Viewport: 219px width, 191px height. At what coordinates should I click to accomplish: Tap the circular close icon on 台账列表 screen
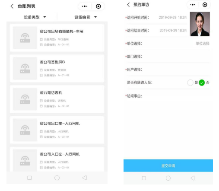click(x=98, y=6)
